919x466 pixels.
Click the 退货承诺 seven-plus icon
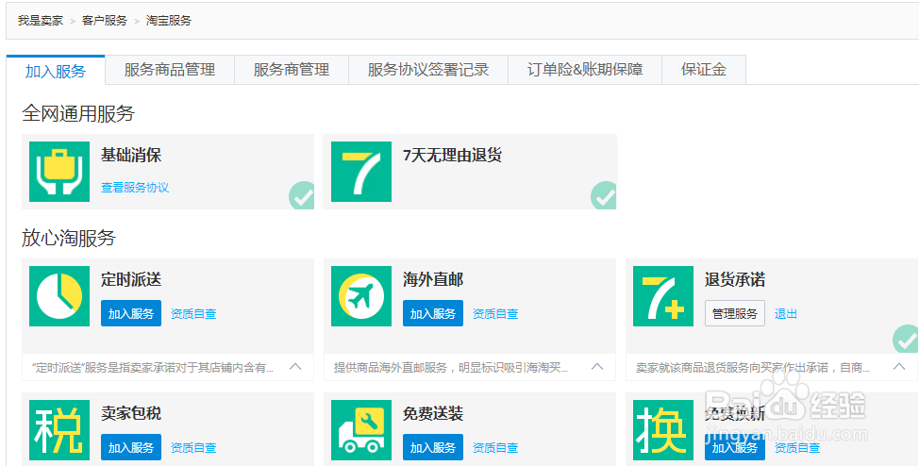click(663, 296)
